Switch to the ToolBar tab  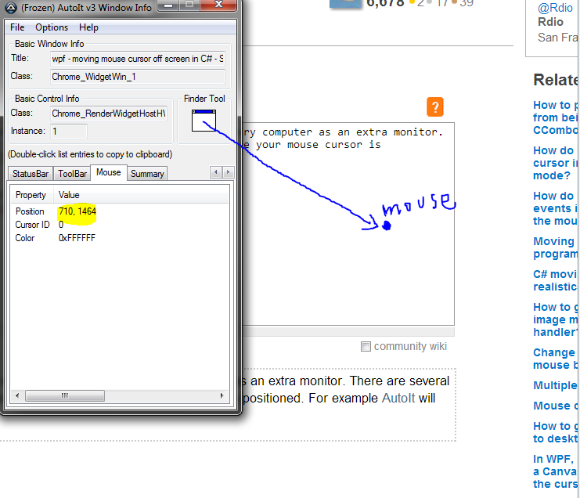72,174
